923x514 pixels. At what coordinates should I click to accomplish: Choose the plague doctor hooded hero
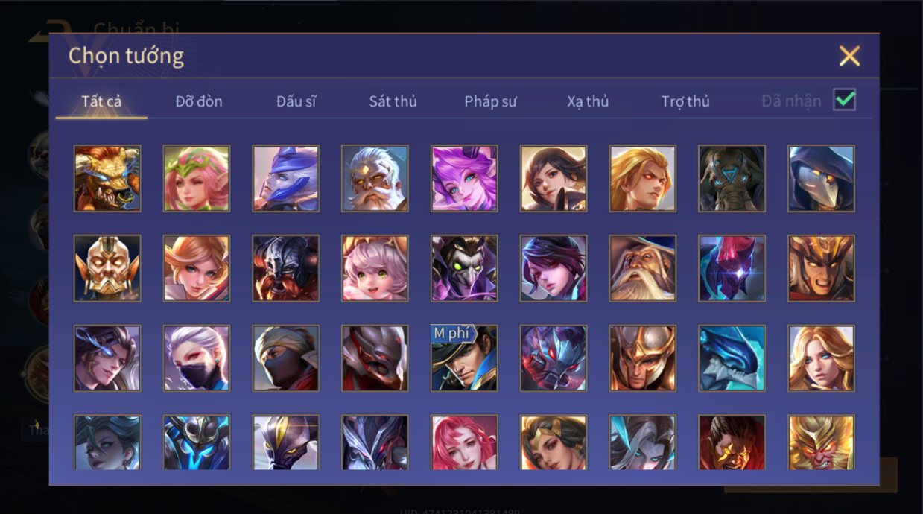click(x=821, y=178)
